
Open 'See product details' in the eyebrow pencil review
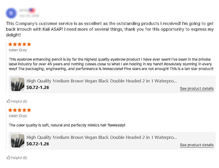tap(197, 88)
